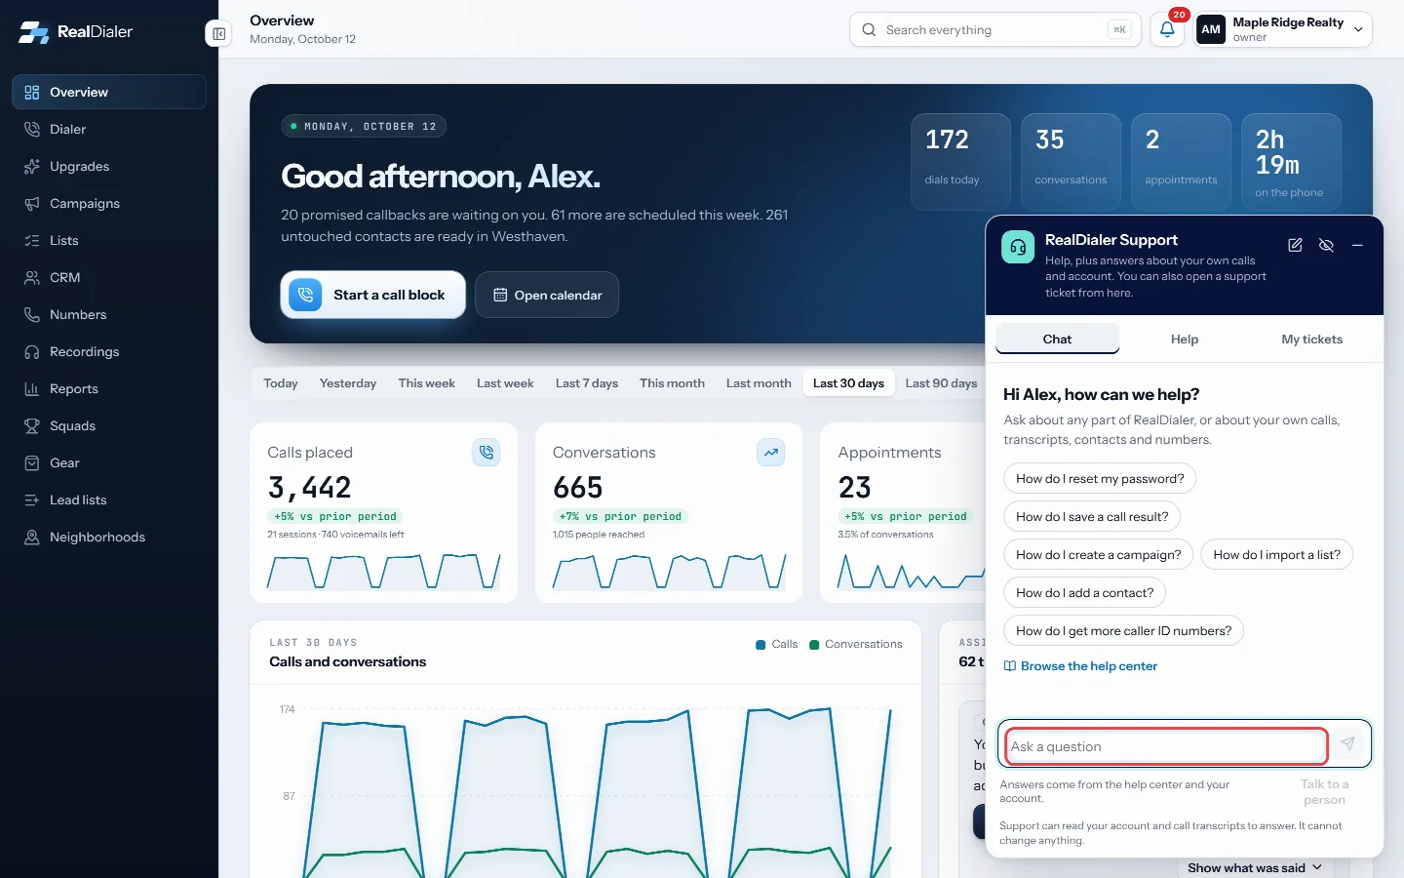Screen dimensions: 1404x878
Task: Select the This month range
Action: point(672,383)
